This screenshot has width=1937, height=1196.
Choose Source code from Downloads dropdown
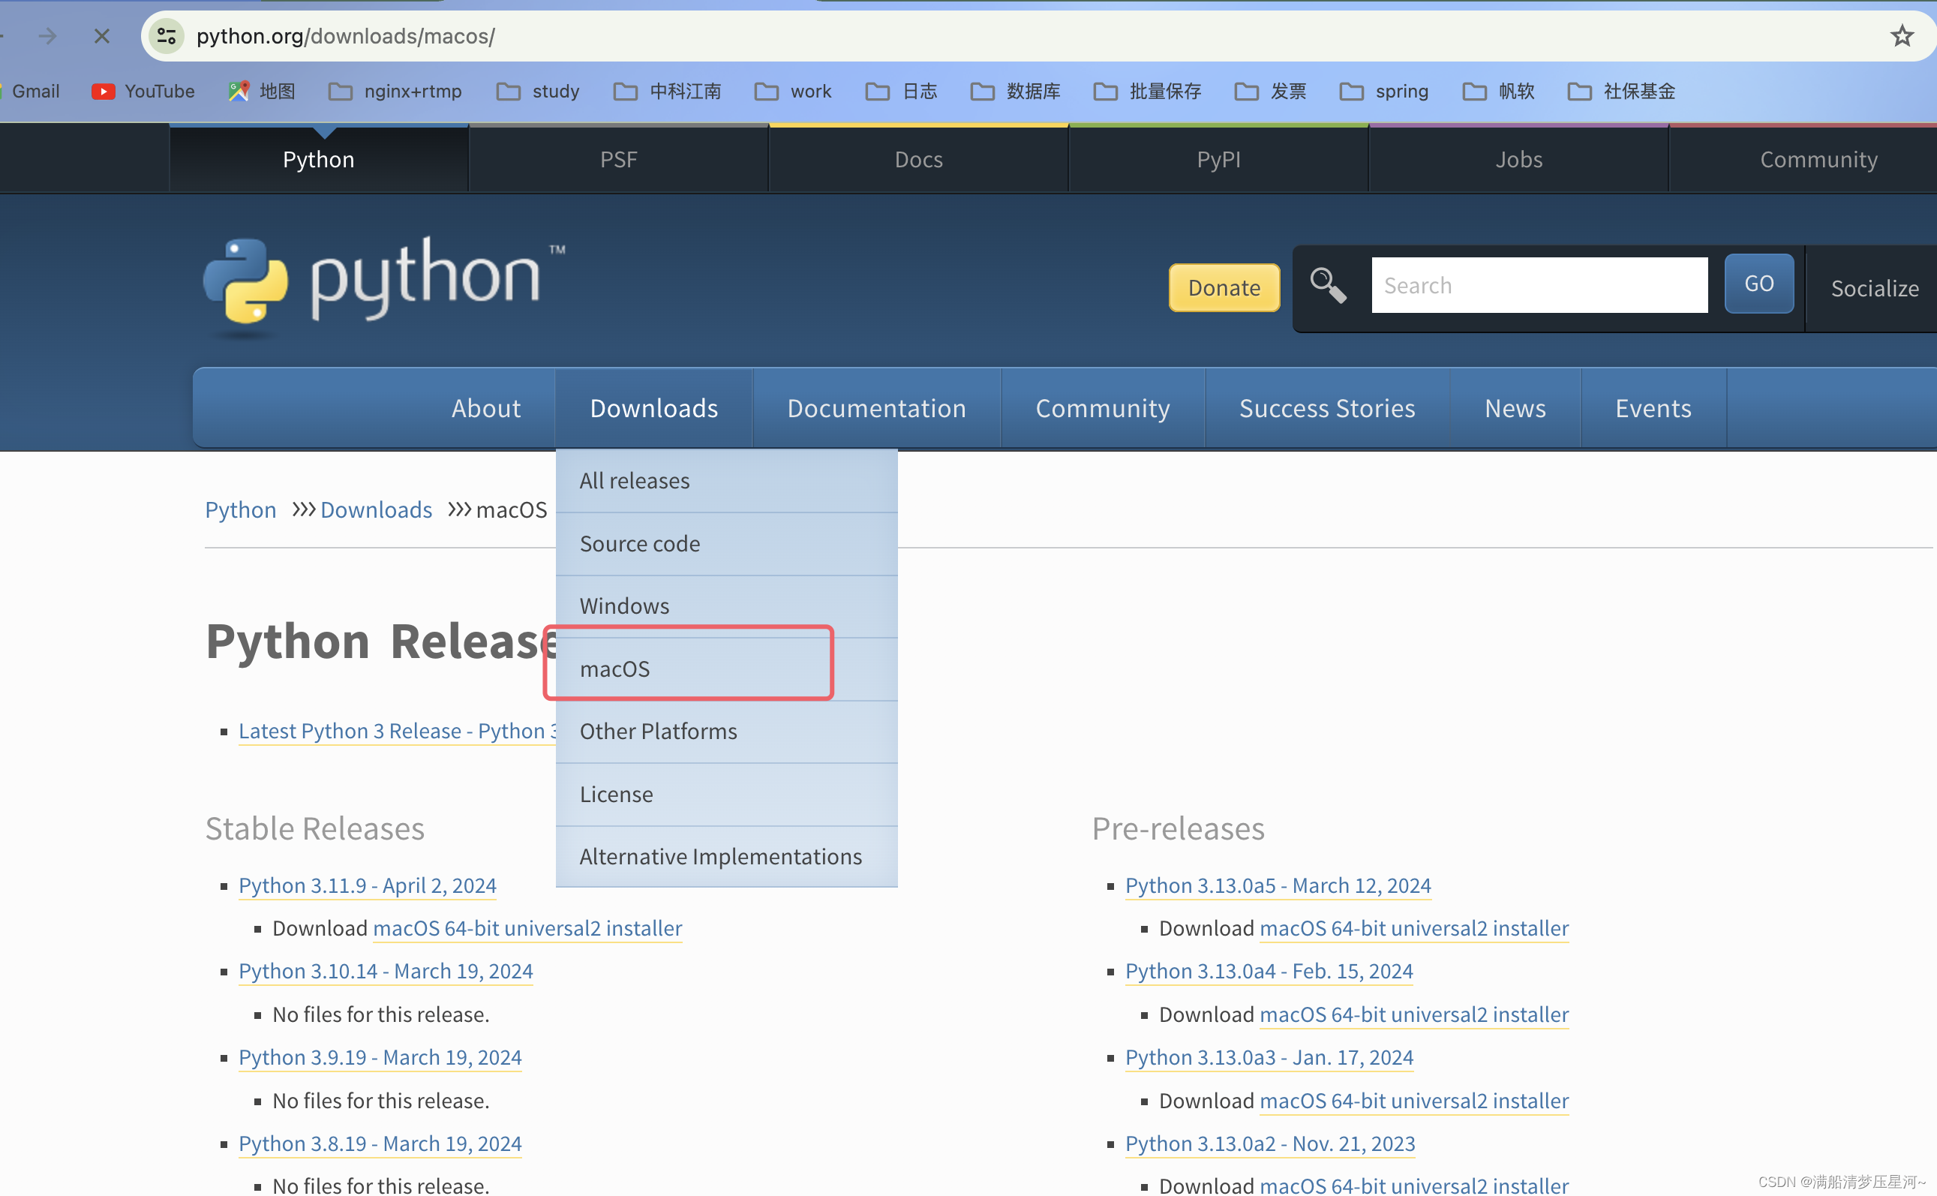click(x=726, y=543)
